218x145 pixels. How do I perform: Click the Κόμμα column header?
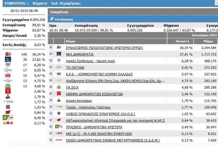[x=116, y=41]
